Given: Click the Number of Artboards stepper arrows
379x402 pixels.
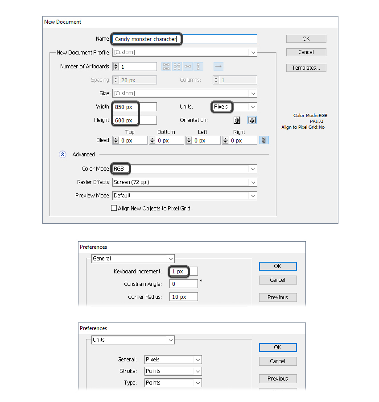Looking at the screenshot, I should (116, 67).
